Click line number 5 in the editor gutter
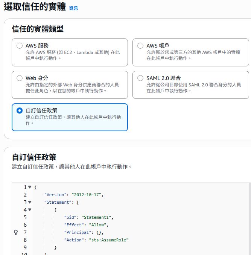Screen dimensions: 251x255 (25, 217)
